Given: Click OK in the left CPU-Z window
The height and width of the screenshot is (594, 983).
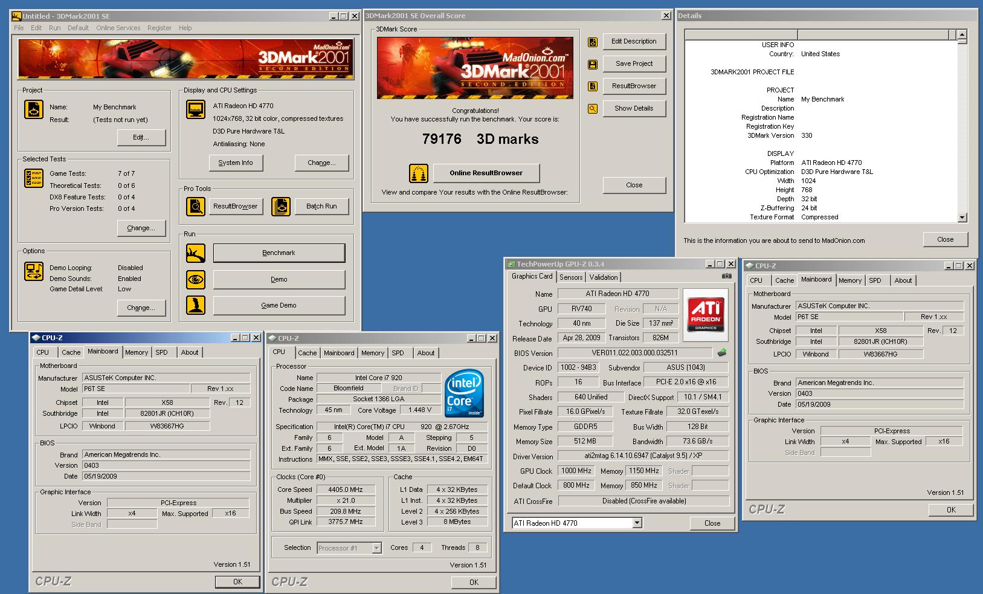Looking at the screenshot, I should (x=237, y=582).
